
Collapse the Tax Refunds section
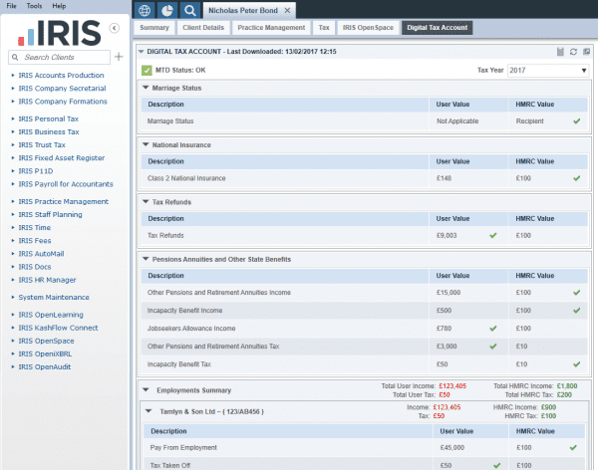click(x=146, y=202)
